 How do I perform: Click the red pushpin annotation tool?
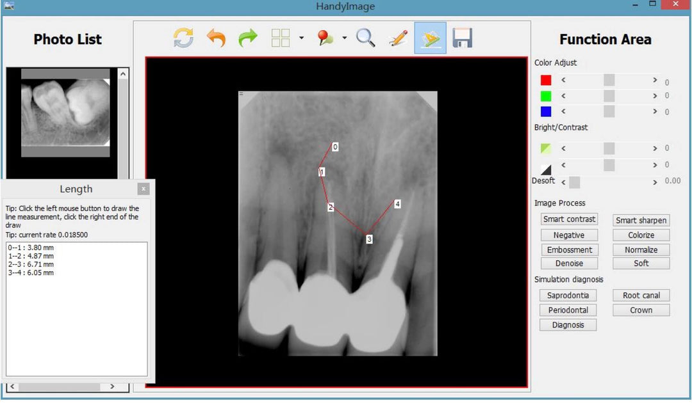pos(325,38)
